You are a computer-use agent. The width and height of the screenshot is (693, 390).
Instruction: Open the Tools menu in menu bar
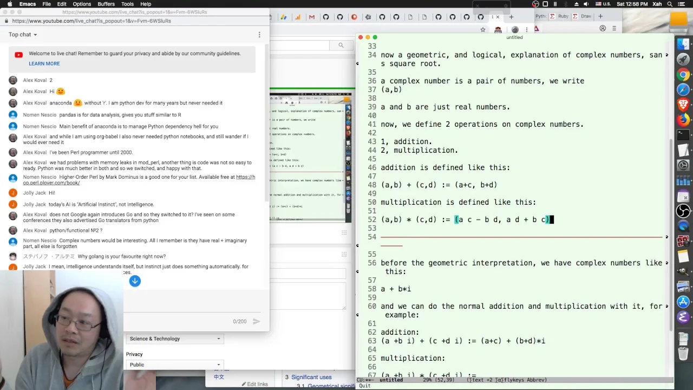coord(128,4)
